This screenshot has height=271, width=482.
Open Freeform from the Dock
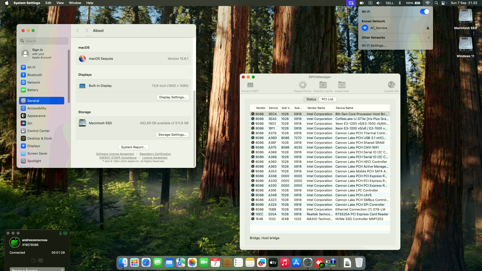pyautogui.click(x=262, y=263)
